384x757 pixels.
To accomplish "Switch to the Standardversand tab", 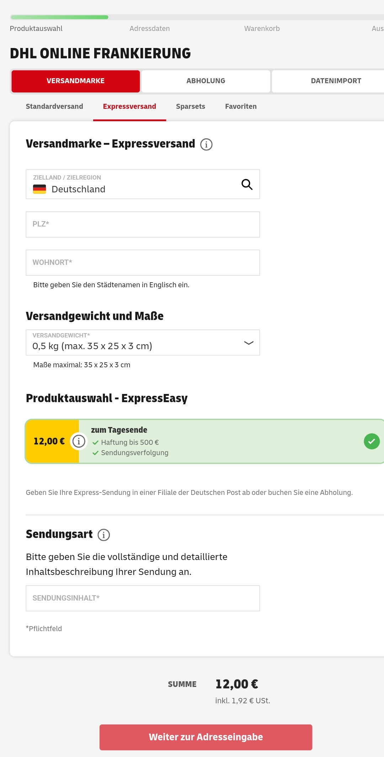I will 54,106.
